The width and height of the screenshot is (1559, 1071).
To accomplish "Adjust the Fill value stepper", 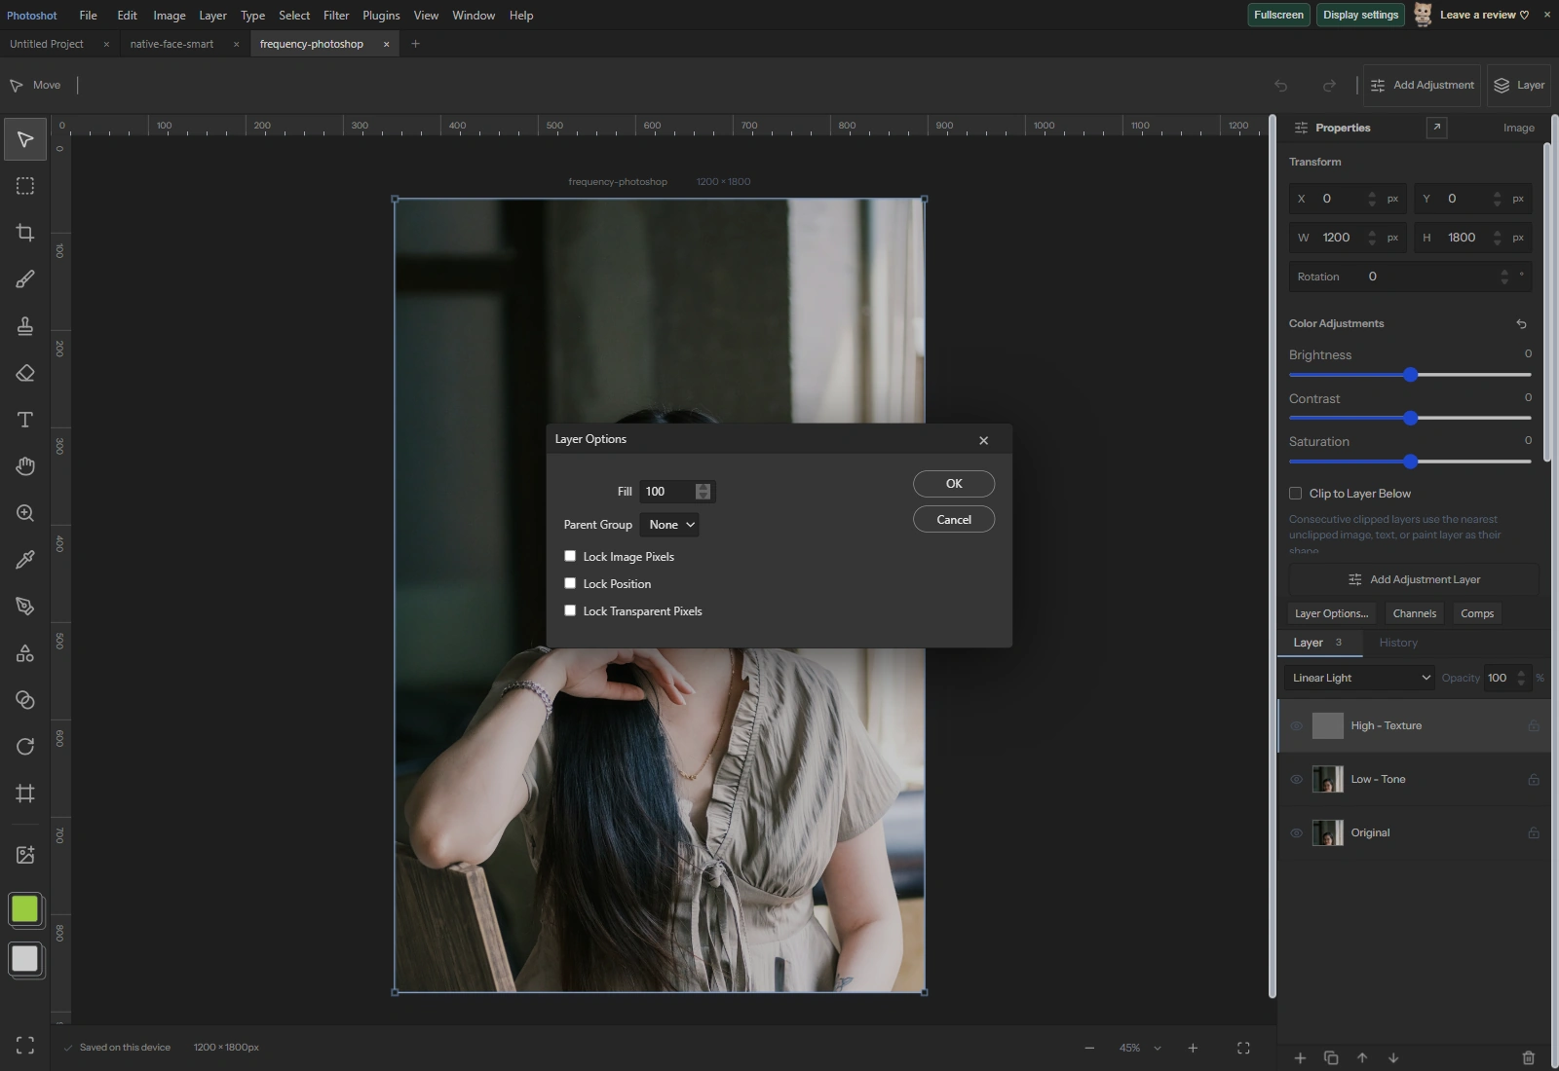I will pyautogui.click(x=703, y=492).
